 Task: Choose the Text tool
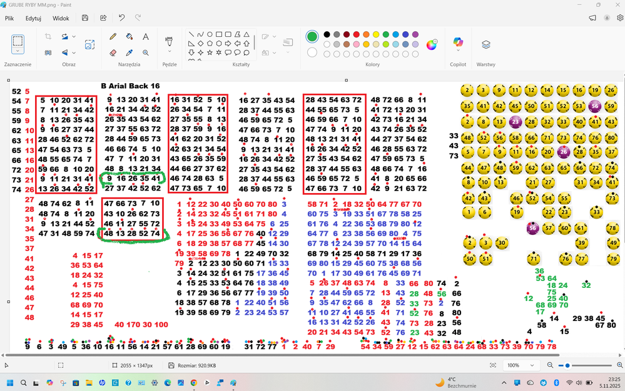click(146, 37)
